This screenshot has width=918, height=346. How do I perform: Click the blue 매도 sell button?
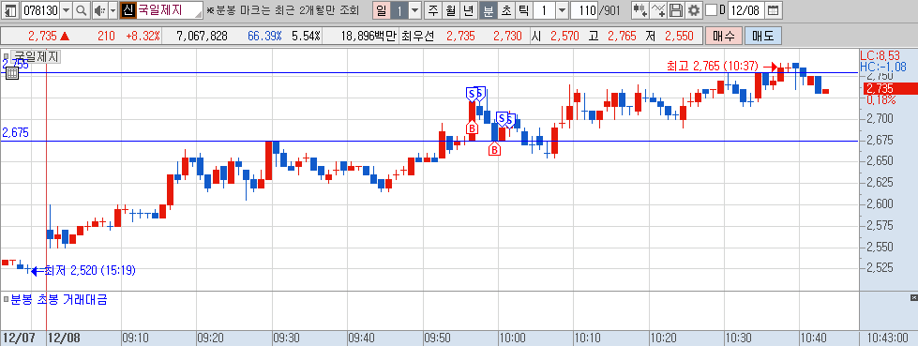(763, 36)
